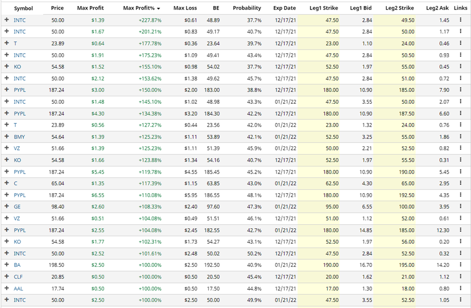Open links menu for INTC row with +101.61%
471x308 pixels.
460,253
